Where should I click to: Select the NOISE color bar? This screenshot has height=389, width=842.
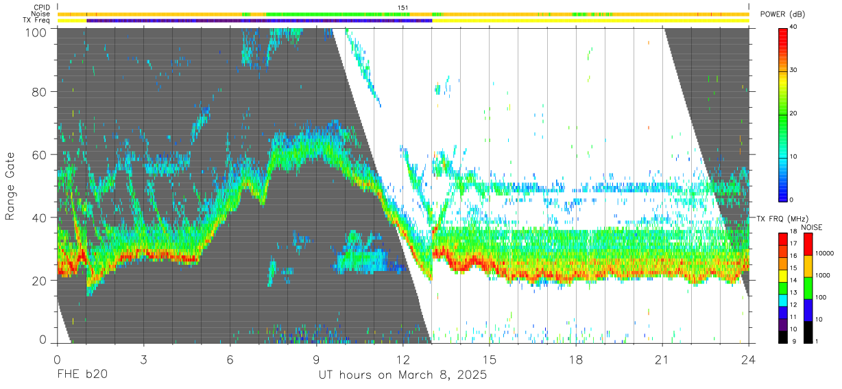coord(807,288)
